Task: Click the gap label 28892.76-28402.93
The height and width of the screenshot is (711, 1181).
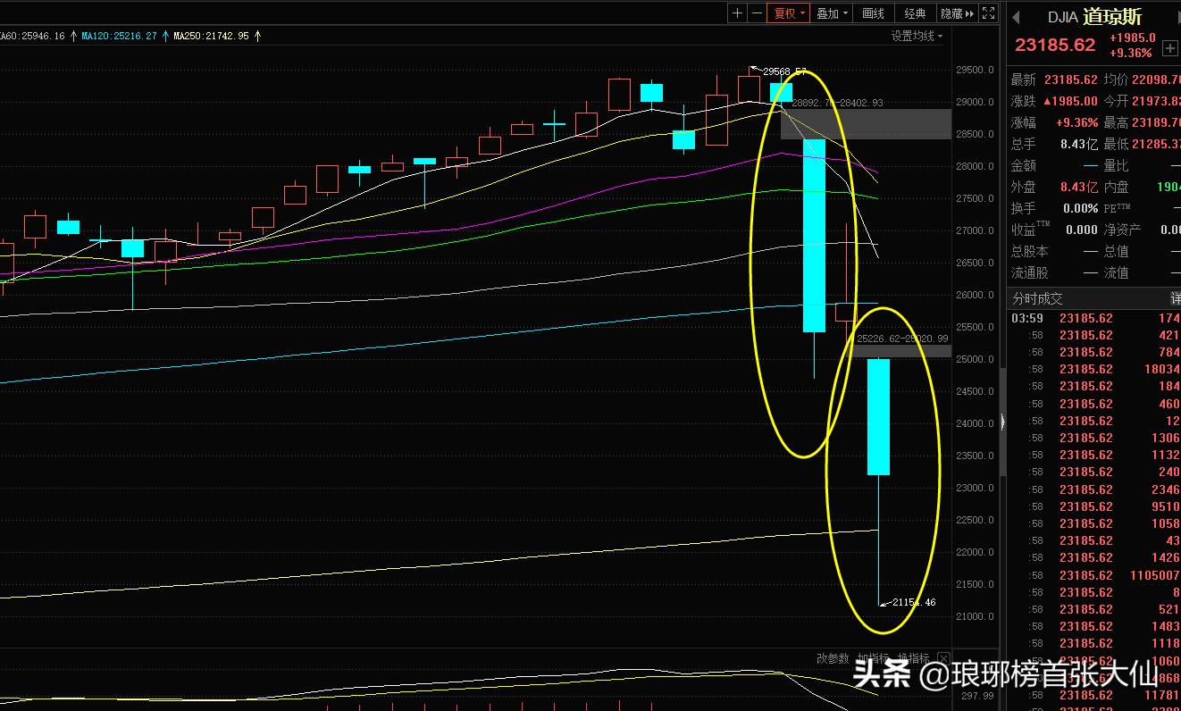Action: click(837, 103)
